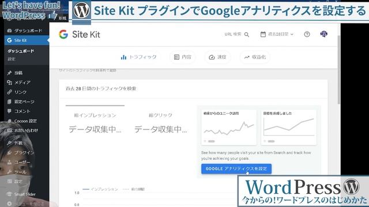This screenshot has height=207, width=369.
Task: Click the インプレッション chart legend
Action: coord(100,189)
